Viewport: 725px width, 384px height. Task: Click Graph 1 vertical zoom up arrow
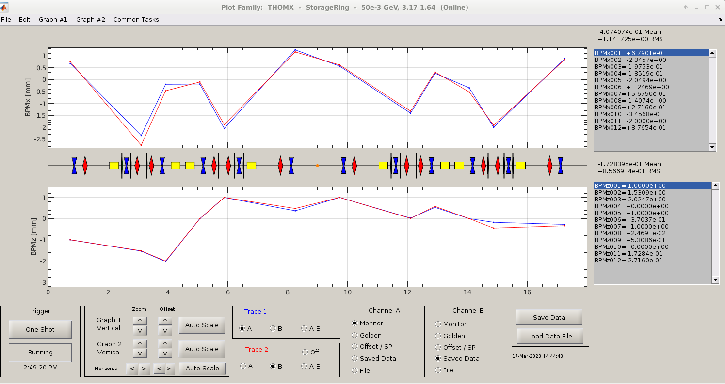coord(139,320)
